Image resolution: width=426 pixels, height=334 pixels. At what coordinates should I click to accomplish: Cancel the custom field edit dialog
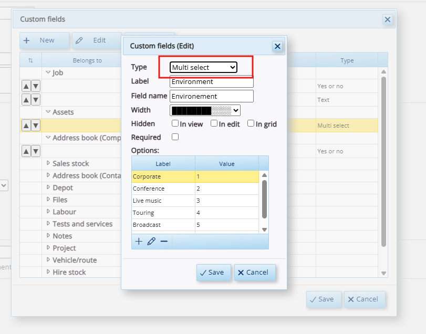(x=255, y=273)
